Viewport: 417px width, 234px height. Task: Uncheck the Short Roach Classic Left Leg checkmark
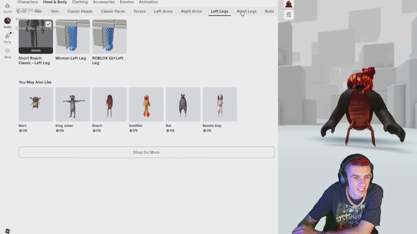tap(48, 24)
